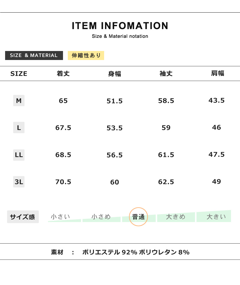This screenshot has width=240, height=285.
Task: Click the サイズ感 label badge
Action: (x=23, y=217)
